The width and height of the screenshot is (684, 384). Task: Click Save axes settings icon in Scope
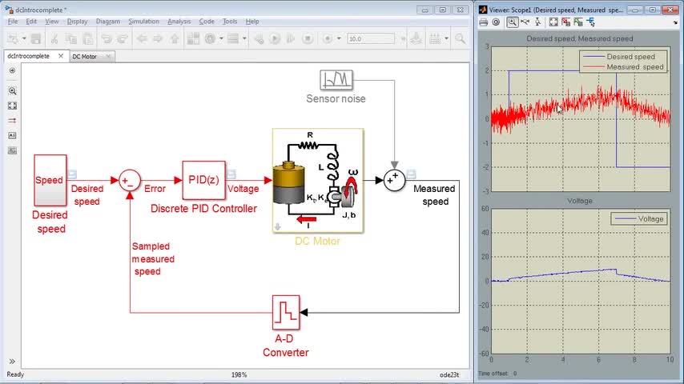tap(566, 22)
